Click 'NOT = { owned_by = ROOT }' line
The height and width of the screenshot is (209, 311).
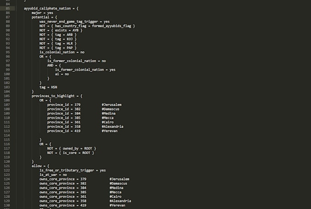click(72, 149)
